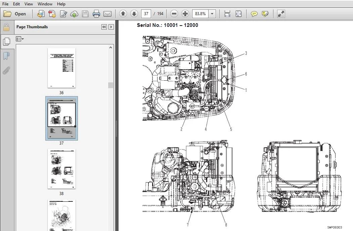Click the total page count 194
The image size is (353, 231).
click(x=160, y=14)
